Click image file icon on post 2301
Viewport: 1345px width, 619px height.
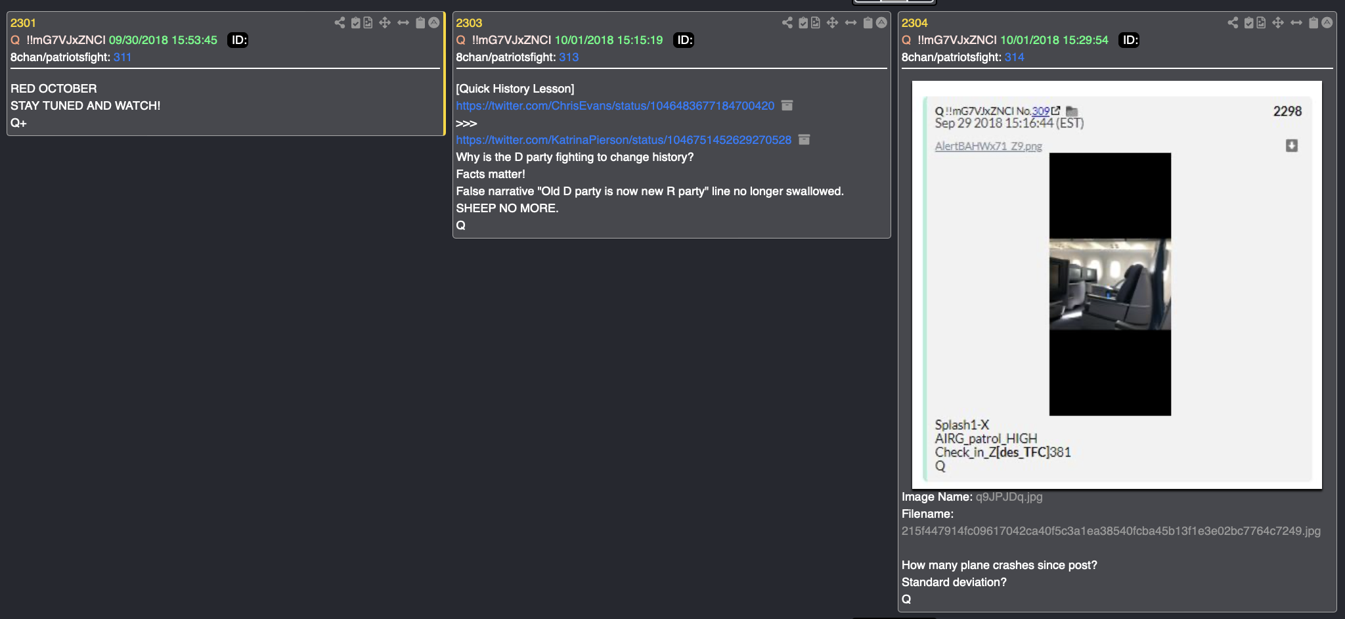click(x=368, y=23)
